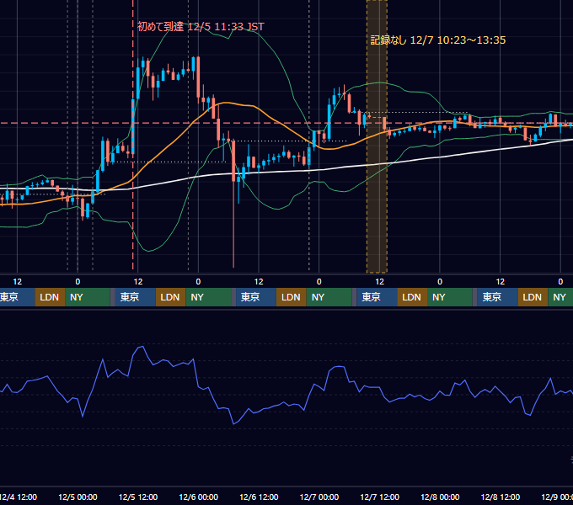Click the 東京 session block for 12/6
The image size is (573, 505).
(256, 297)
